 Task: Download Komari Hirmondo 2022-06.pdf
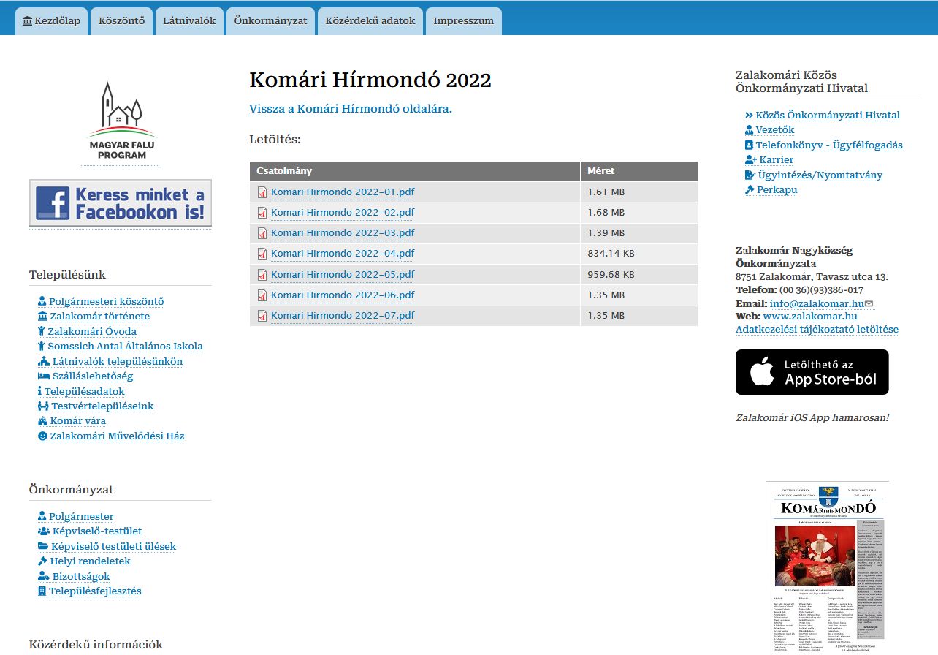point(343,295)
